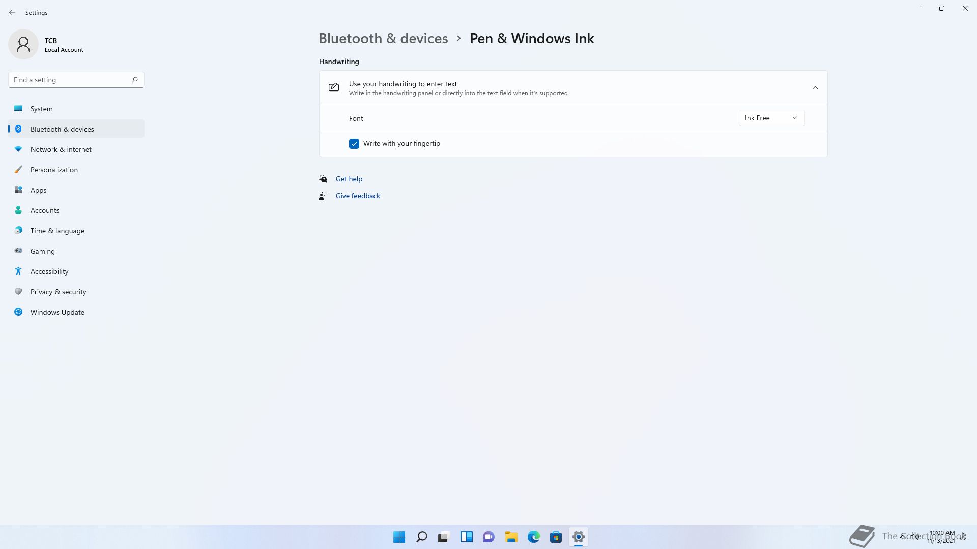Image resolution: width=977 pixels, height=549 pixels.
Task: Close the Settings window
Action: (965, 8)
